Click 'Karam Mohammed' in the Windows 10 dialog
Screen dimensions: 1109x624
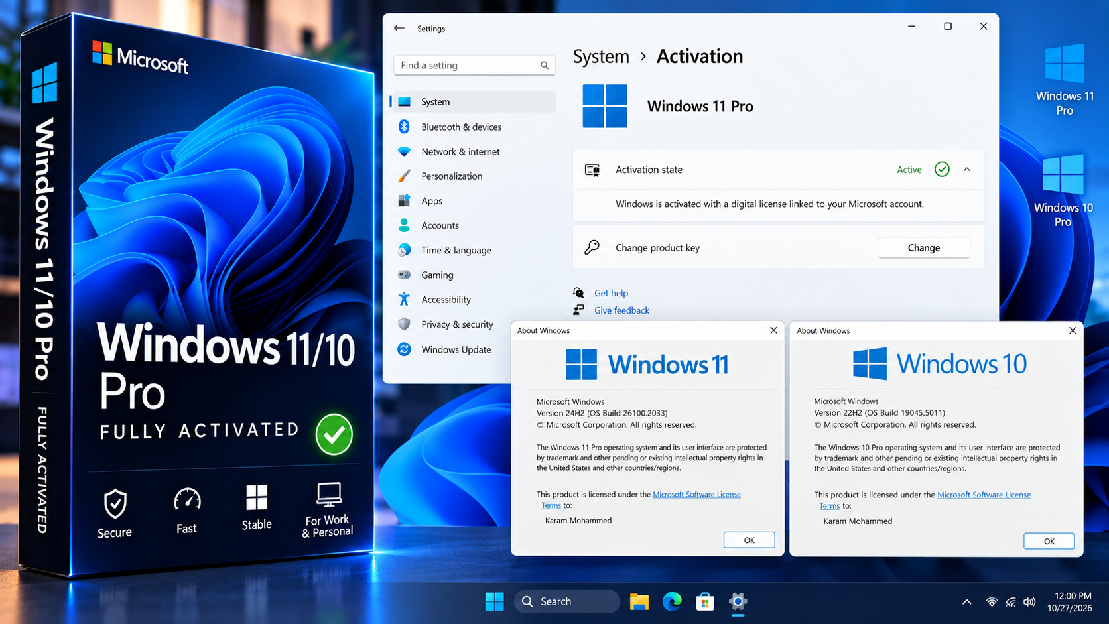coord(858,521)
